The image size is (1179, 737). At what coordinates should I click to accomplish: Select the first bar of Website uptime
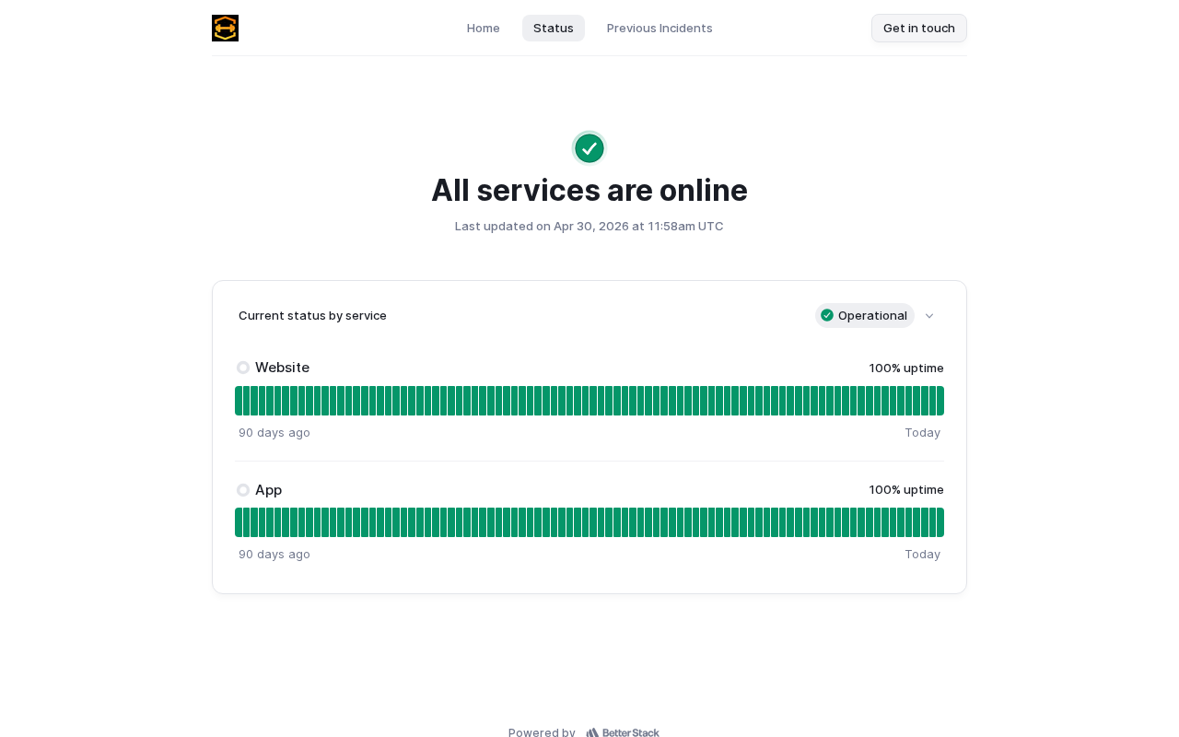[239, 401]
